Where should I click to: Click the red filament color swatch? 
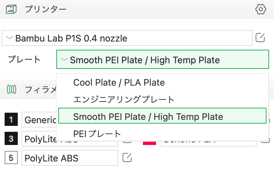(x=150, y=143)
